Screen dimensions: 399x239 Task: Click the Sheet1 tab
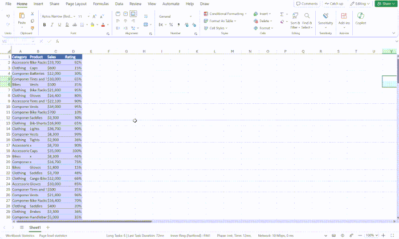point(35,228)
